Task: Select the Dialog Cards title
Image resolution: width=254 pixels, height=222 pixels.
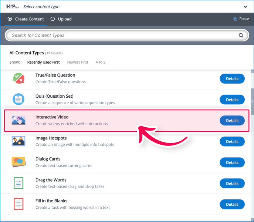Action: tap(48, 159)
